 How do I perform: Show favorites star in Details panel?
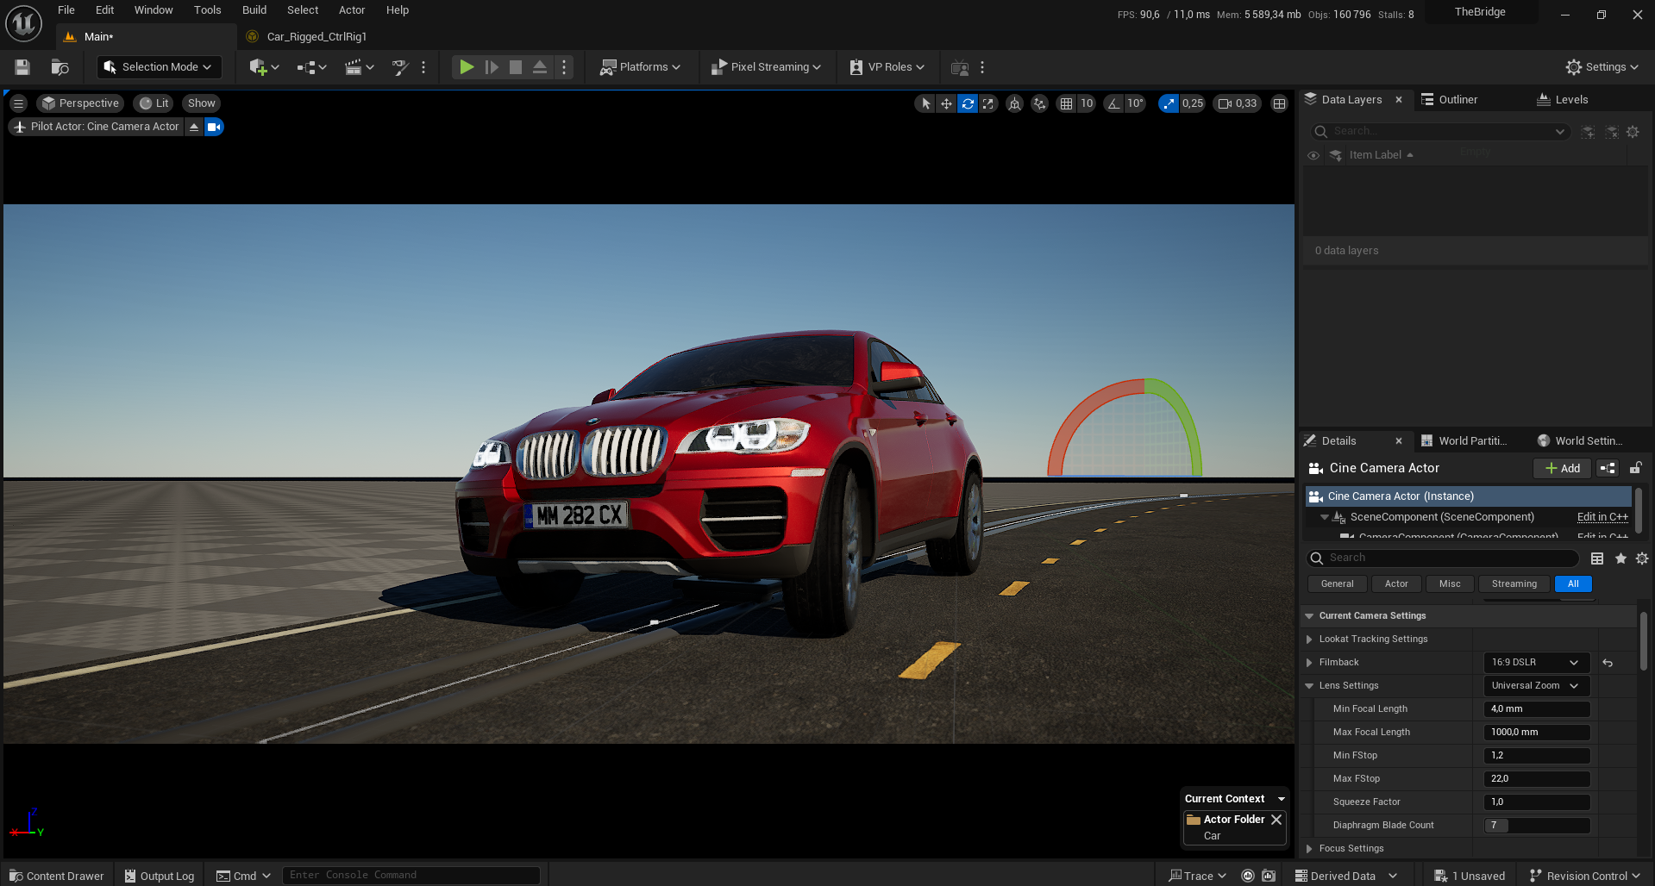1621,558
